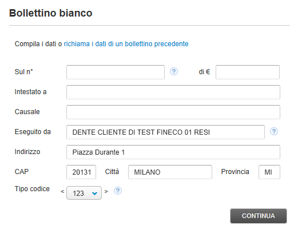Click the CAP field showing 20131
This screenshot has height=234, width=290.
point(81,172)
